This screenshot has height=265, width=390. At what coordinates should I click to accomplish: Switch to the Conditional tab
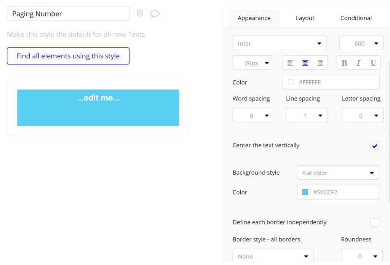pyautogui.click(x=356, y=18)
